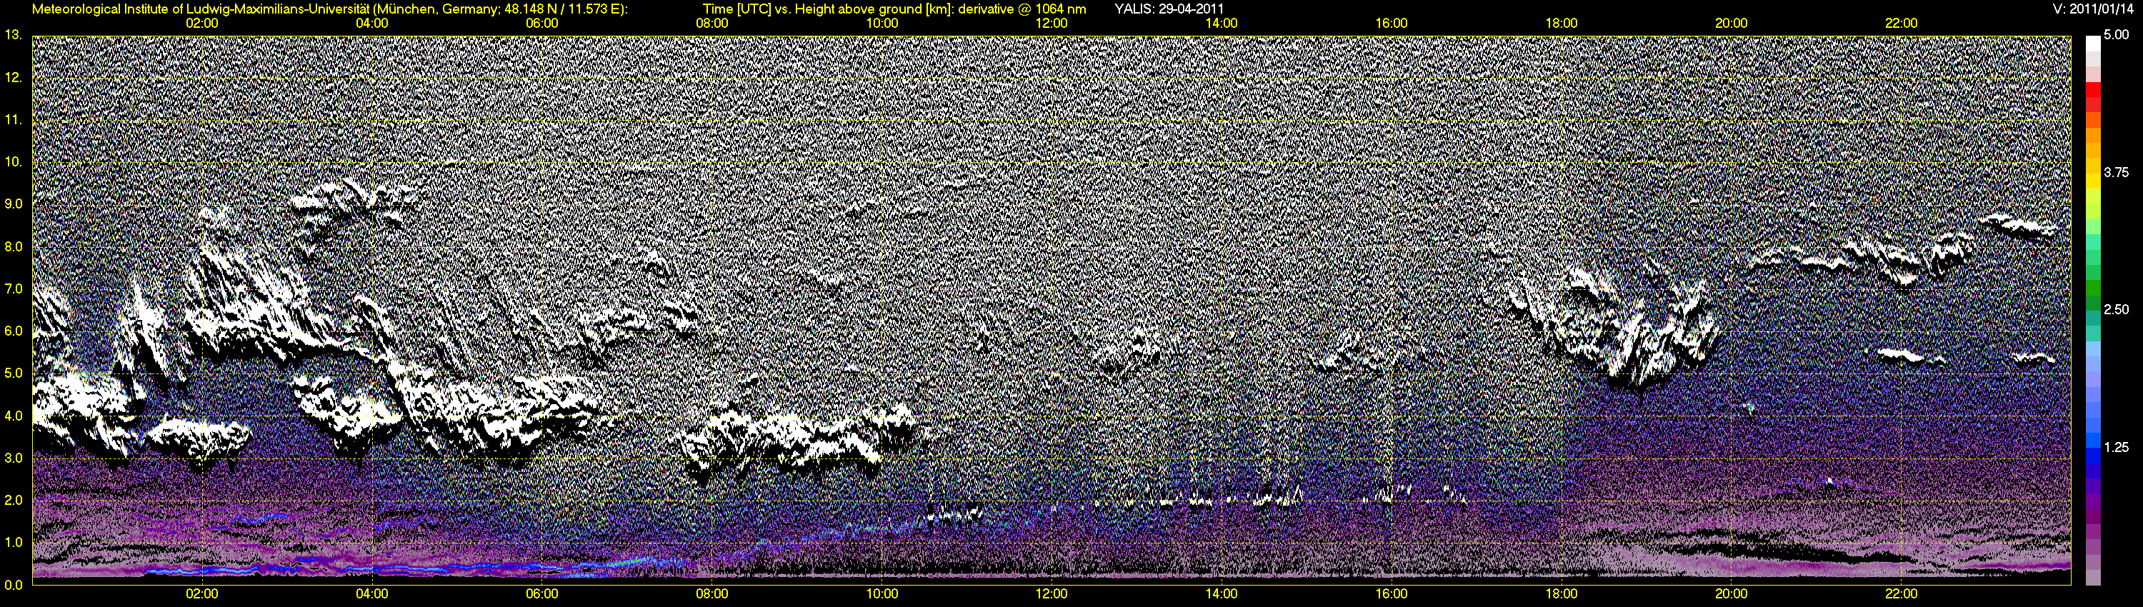Click the 10:00 label on the bottom time axis
This screenshot has height=607, width=2143.
pos(881,593)
